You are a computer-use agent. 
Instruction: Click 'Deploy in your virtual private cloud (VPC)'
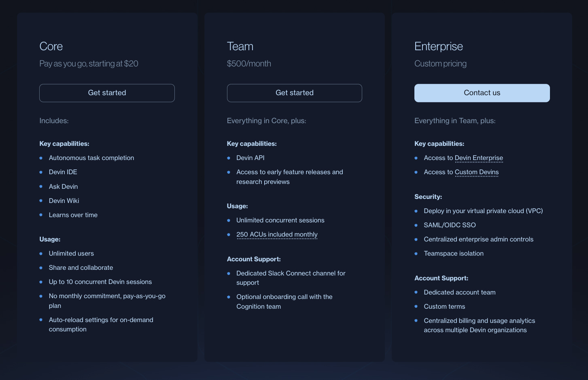[483, 211]
